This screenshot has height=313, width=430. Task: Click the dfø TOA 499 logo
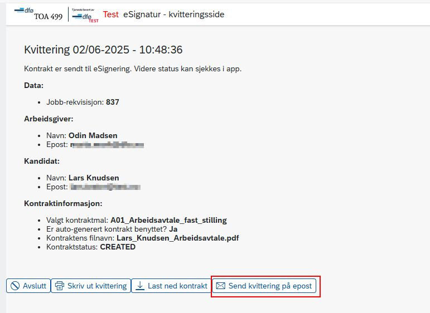38,14
